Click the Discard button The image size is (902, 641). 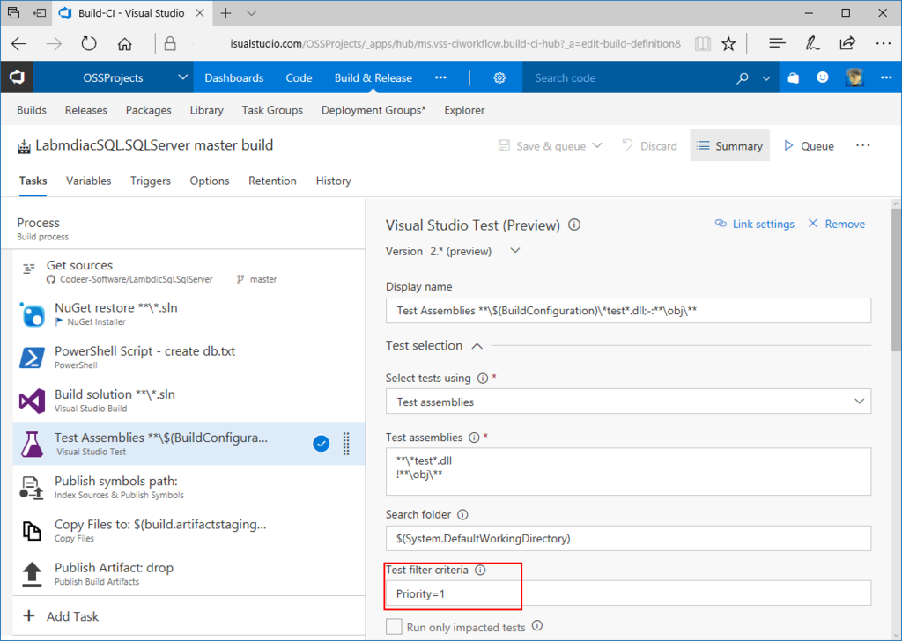[x=649, y=146]
